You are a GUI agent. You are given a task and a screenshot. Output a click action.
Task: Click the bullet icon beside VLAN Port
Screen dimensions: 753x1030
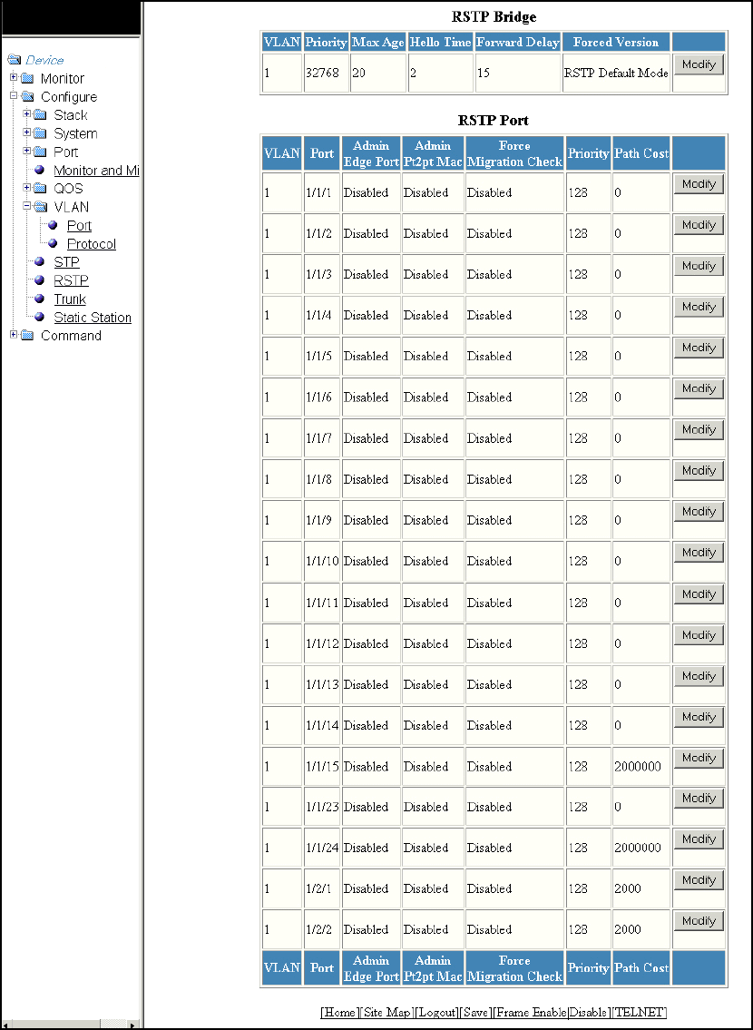pyautogui.click(x=53, y=225)
